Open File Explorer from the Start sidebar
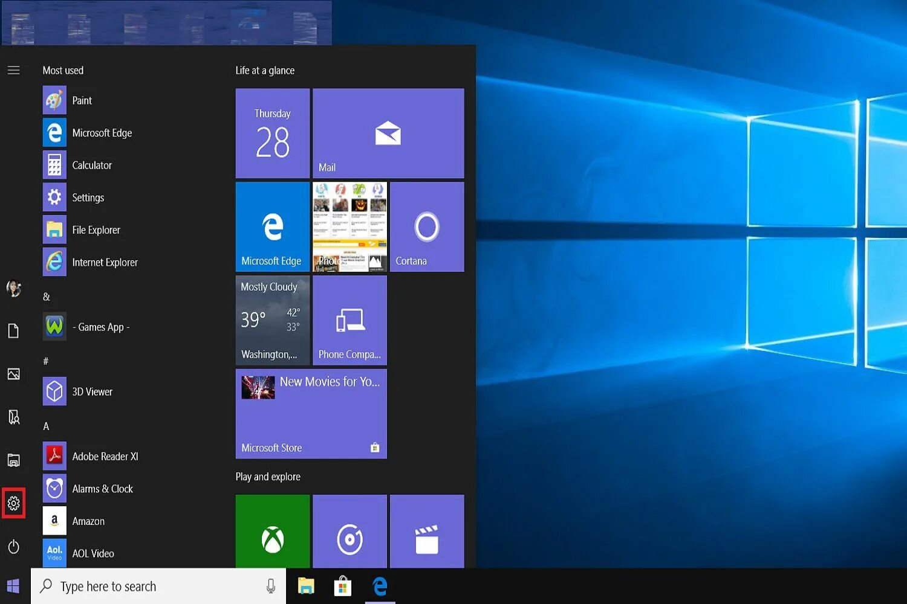Screen dimensions: 907x604 coord(13,460)
